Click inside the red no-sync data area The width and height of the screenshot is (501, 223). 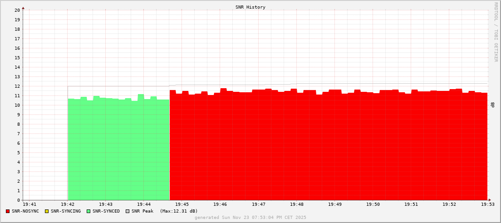(x=327, y=149)
